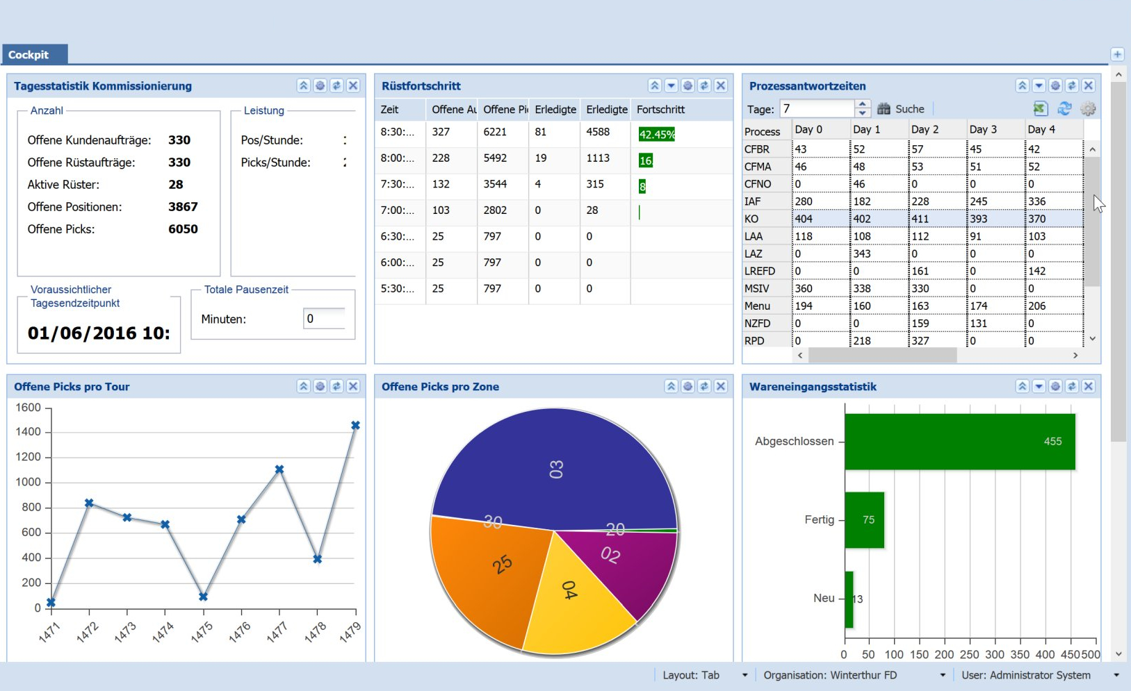The image size is (1131, 691).
Task: Refresh the Offene Picks pro Tour panel
Action: [336, 386]
